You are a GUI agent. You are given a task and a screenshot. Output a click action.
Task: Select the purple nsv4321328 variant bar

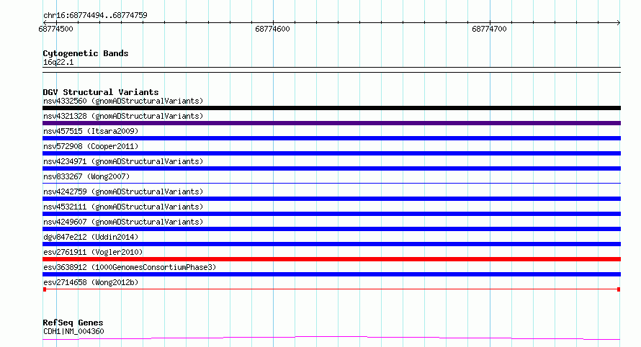331,123
